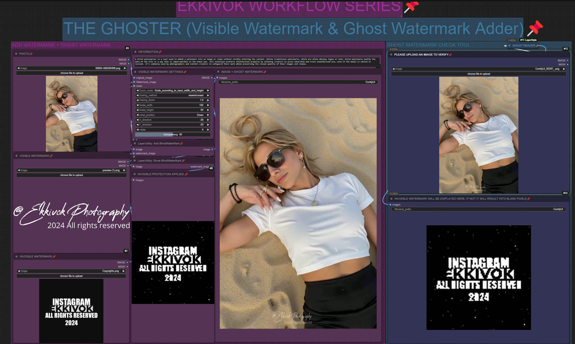Click next-image arrow for 00003-488280466.png
The width and height of the screenshot is (575, 344).
point(125,68)
